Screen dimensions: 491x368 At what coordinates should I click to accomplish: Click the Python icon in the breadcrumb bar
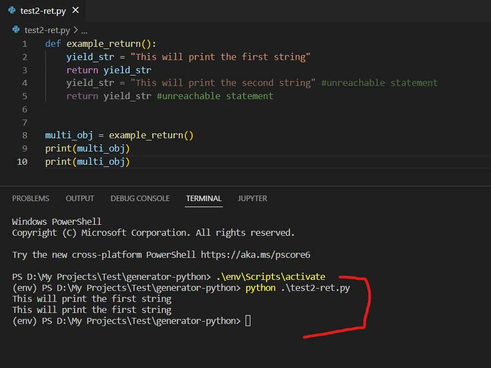(x=15, y=30)
